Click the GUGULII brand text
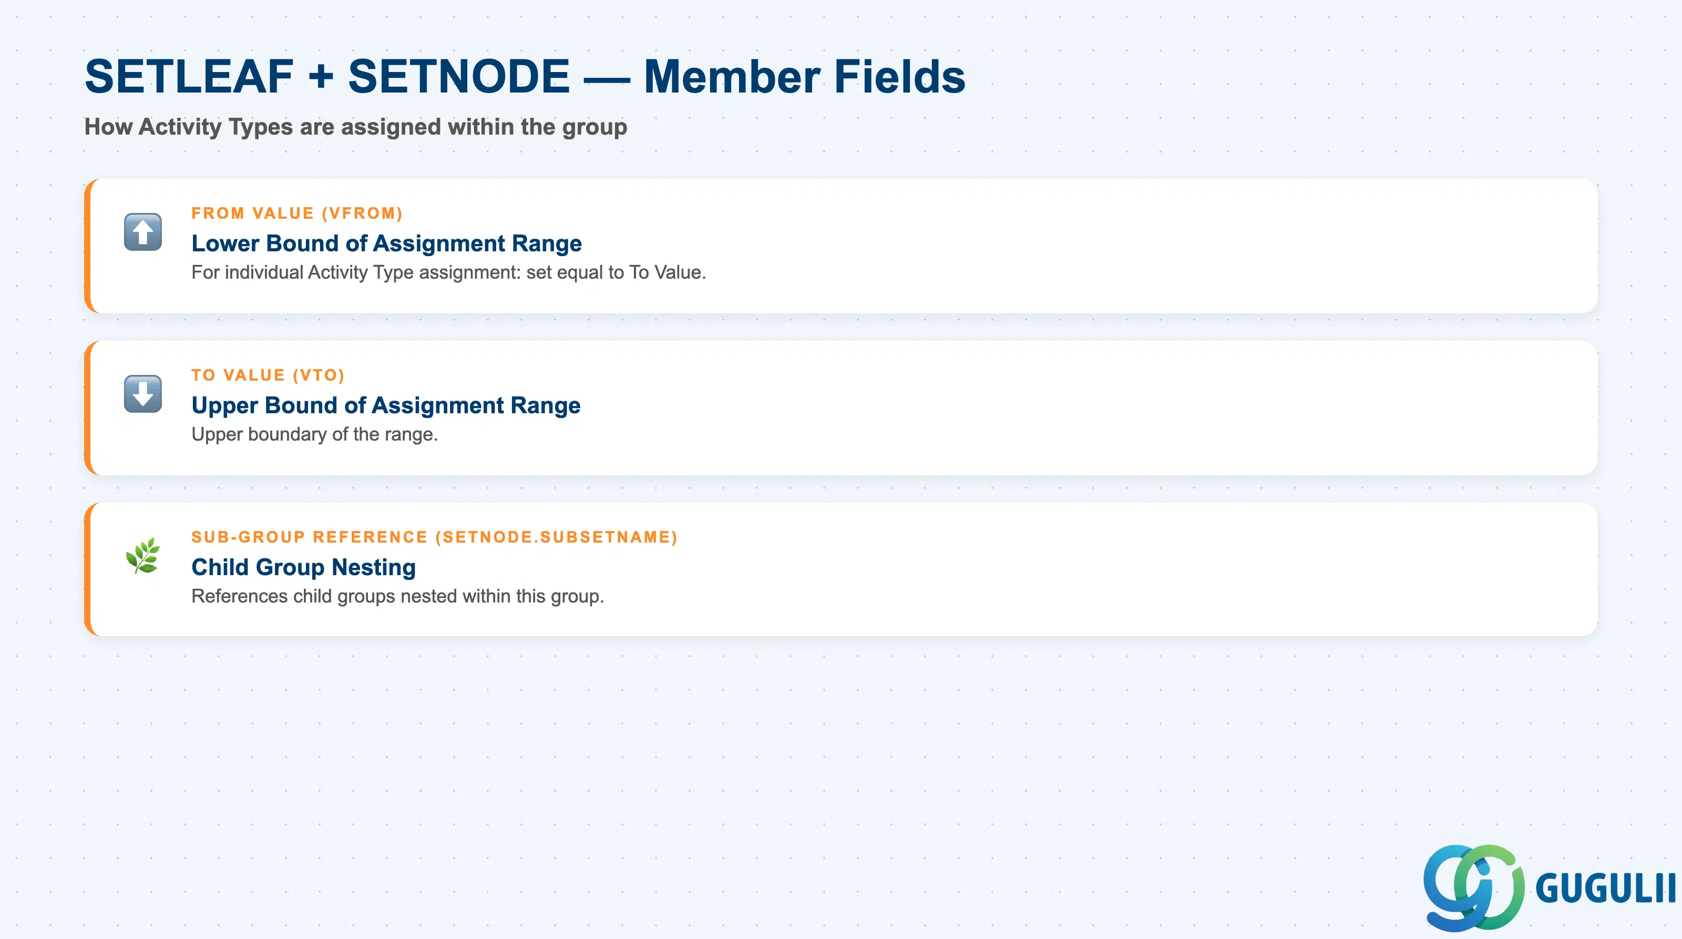Screen dimensions: 1682x939 pyautogui.click(x=1606, y=889)
